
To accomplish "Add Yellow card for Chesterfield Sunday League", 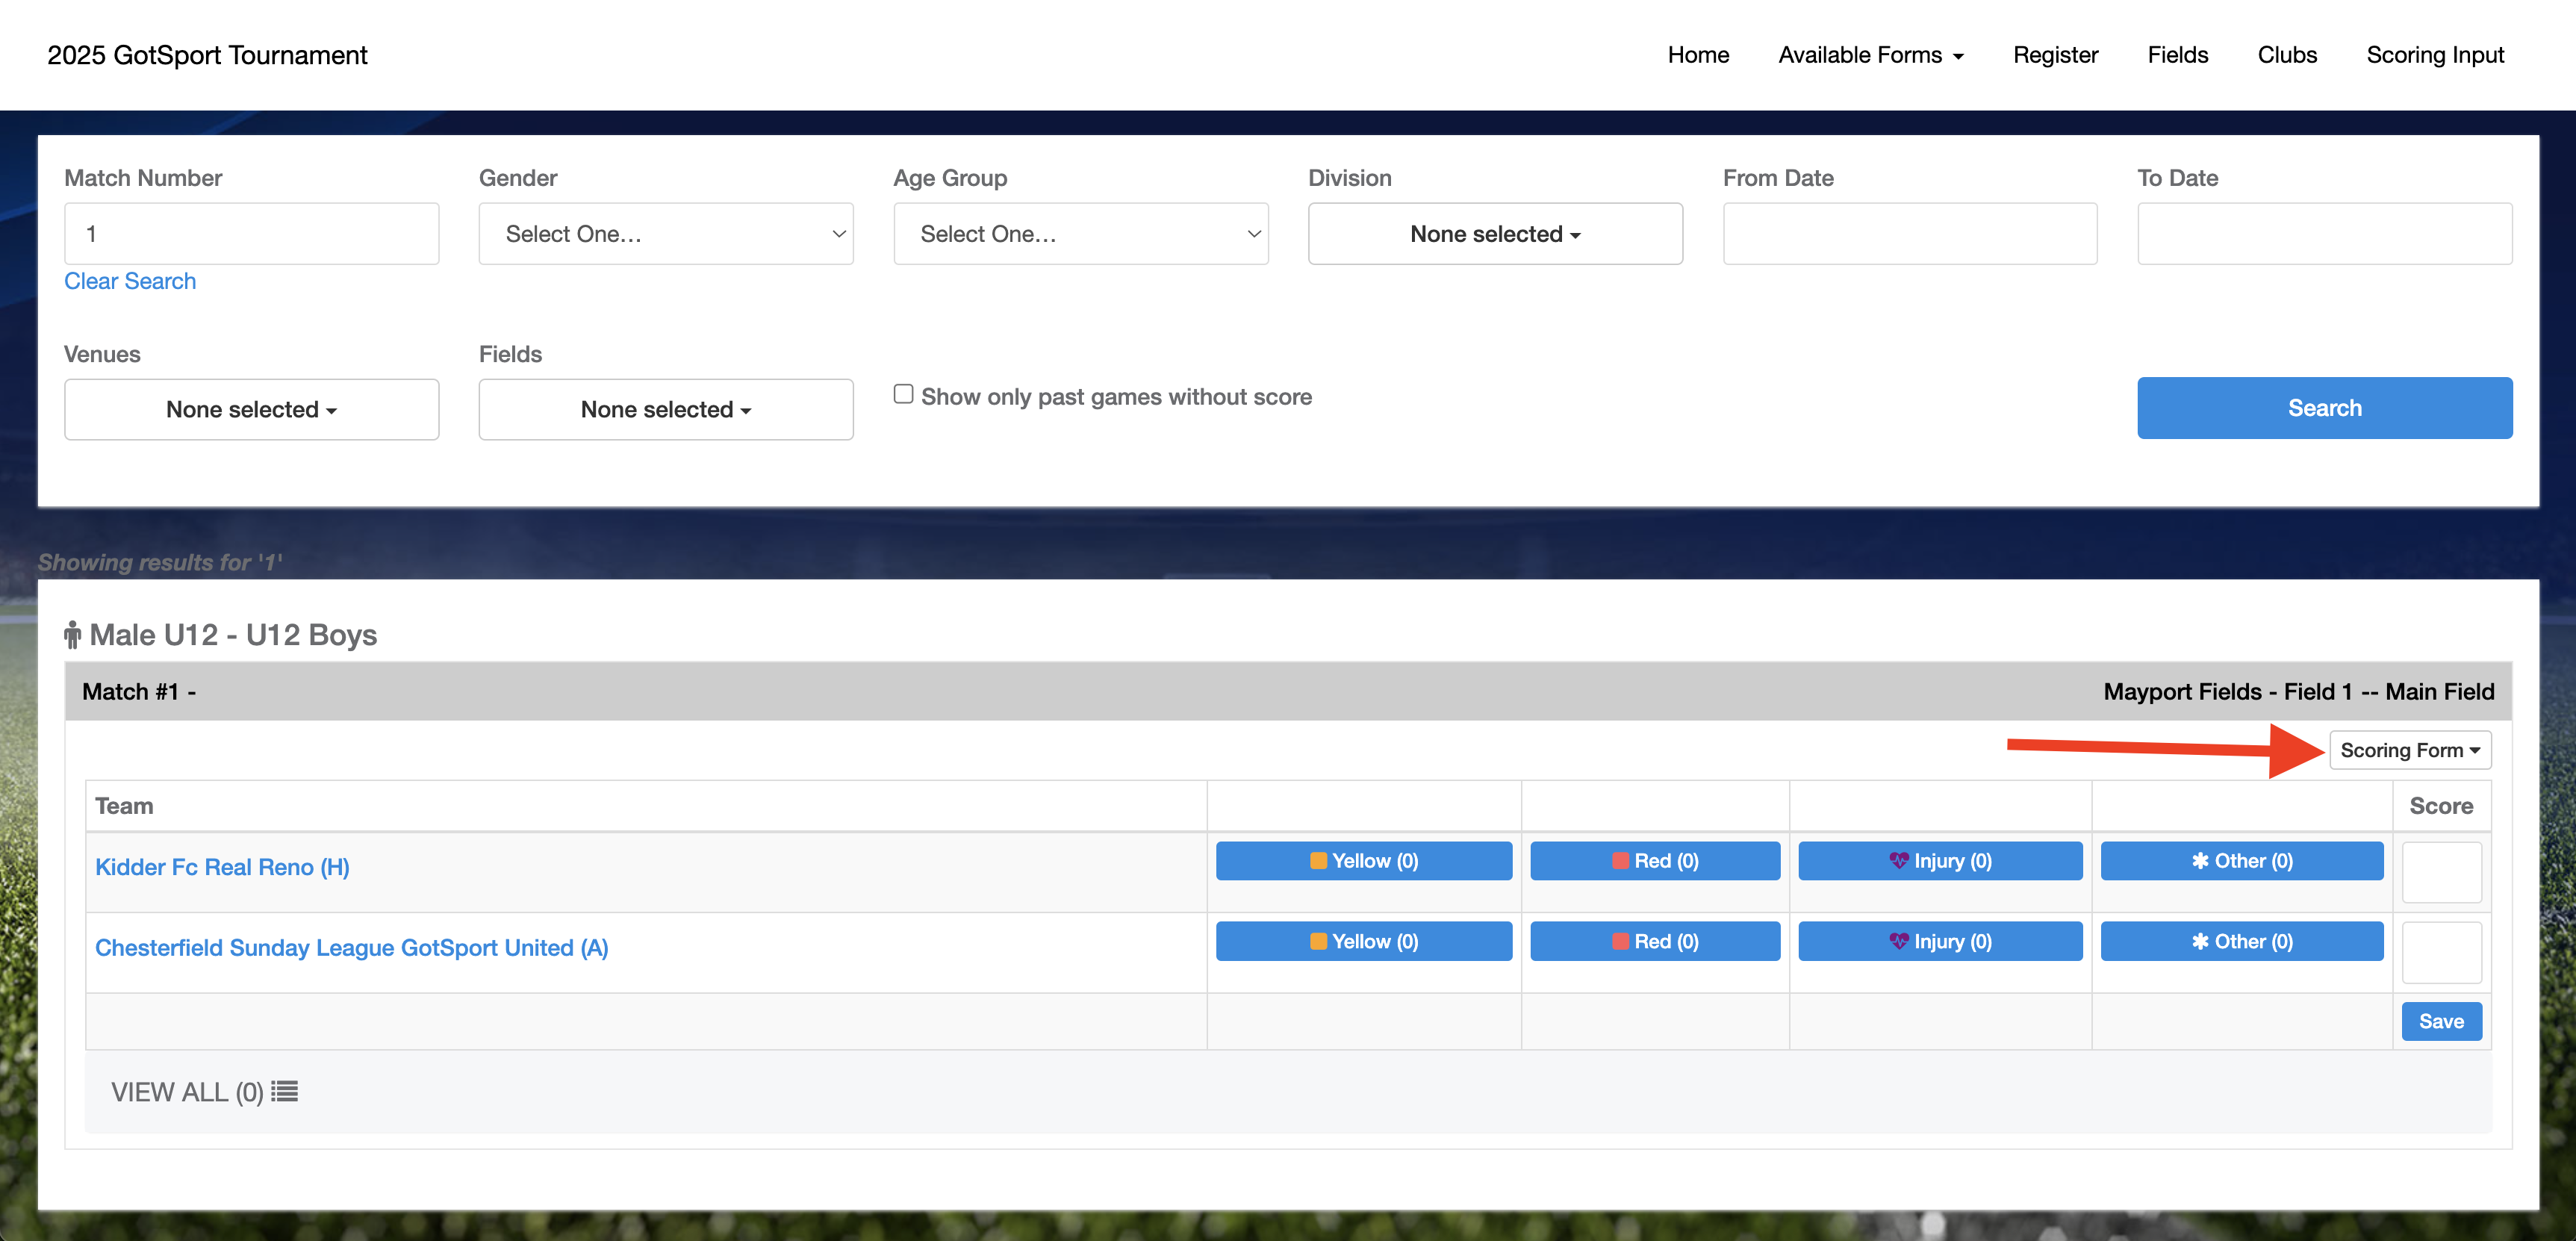I will [1364, 941].
